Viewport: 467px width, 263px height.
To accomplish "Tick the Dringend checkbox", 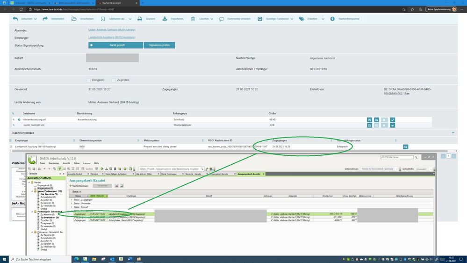I will click(x=88, y=80).
